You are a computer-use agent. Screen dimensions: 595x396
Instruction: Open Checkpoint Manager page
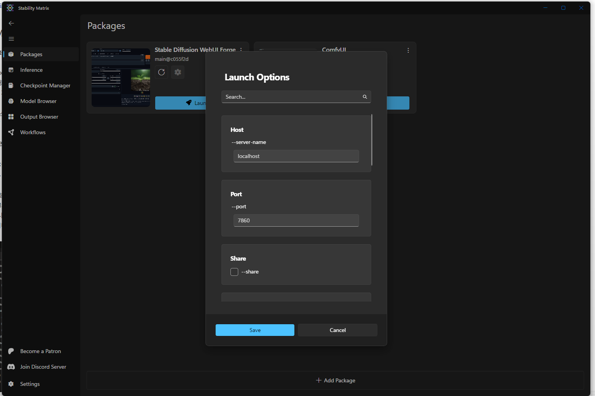click(41, 85)
